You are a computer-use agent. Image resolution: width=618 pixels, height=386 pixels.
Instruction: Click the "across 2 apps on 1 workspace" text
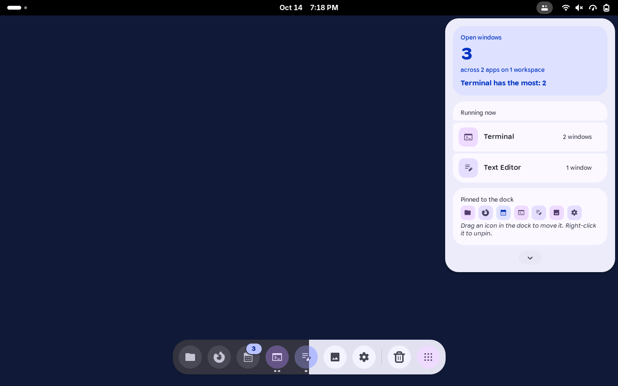click(503, 70)
